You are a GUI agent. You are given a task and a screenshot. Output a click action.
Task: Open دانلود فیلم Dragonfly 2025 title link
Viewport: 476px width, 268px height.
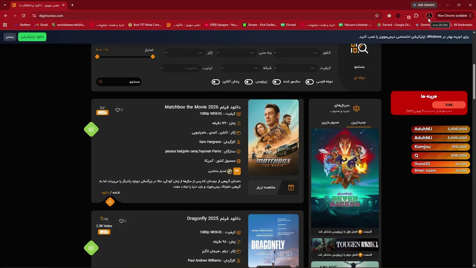[214, 218]
